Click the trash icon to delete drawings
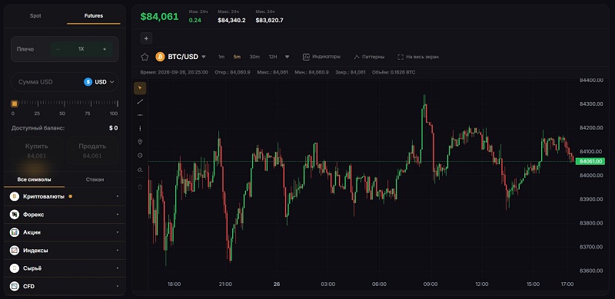 140,187
